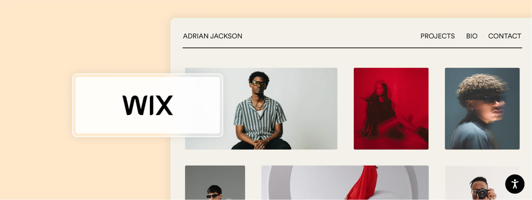Viewport: 532px width, 200px height.
Task: Click the empty header area between title and PROJECTS
Action: pyautogui.click(x=331, y=36)
